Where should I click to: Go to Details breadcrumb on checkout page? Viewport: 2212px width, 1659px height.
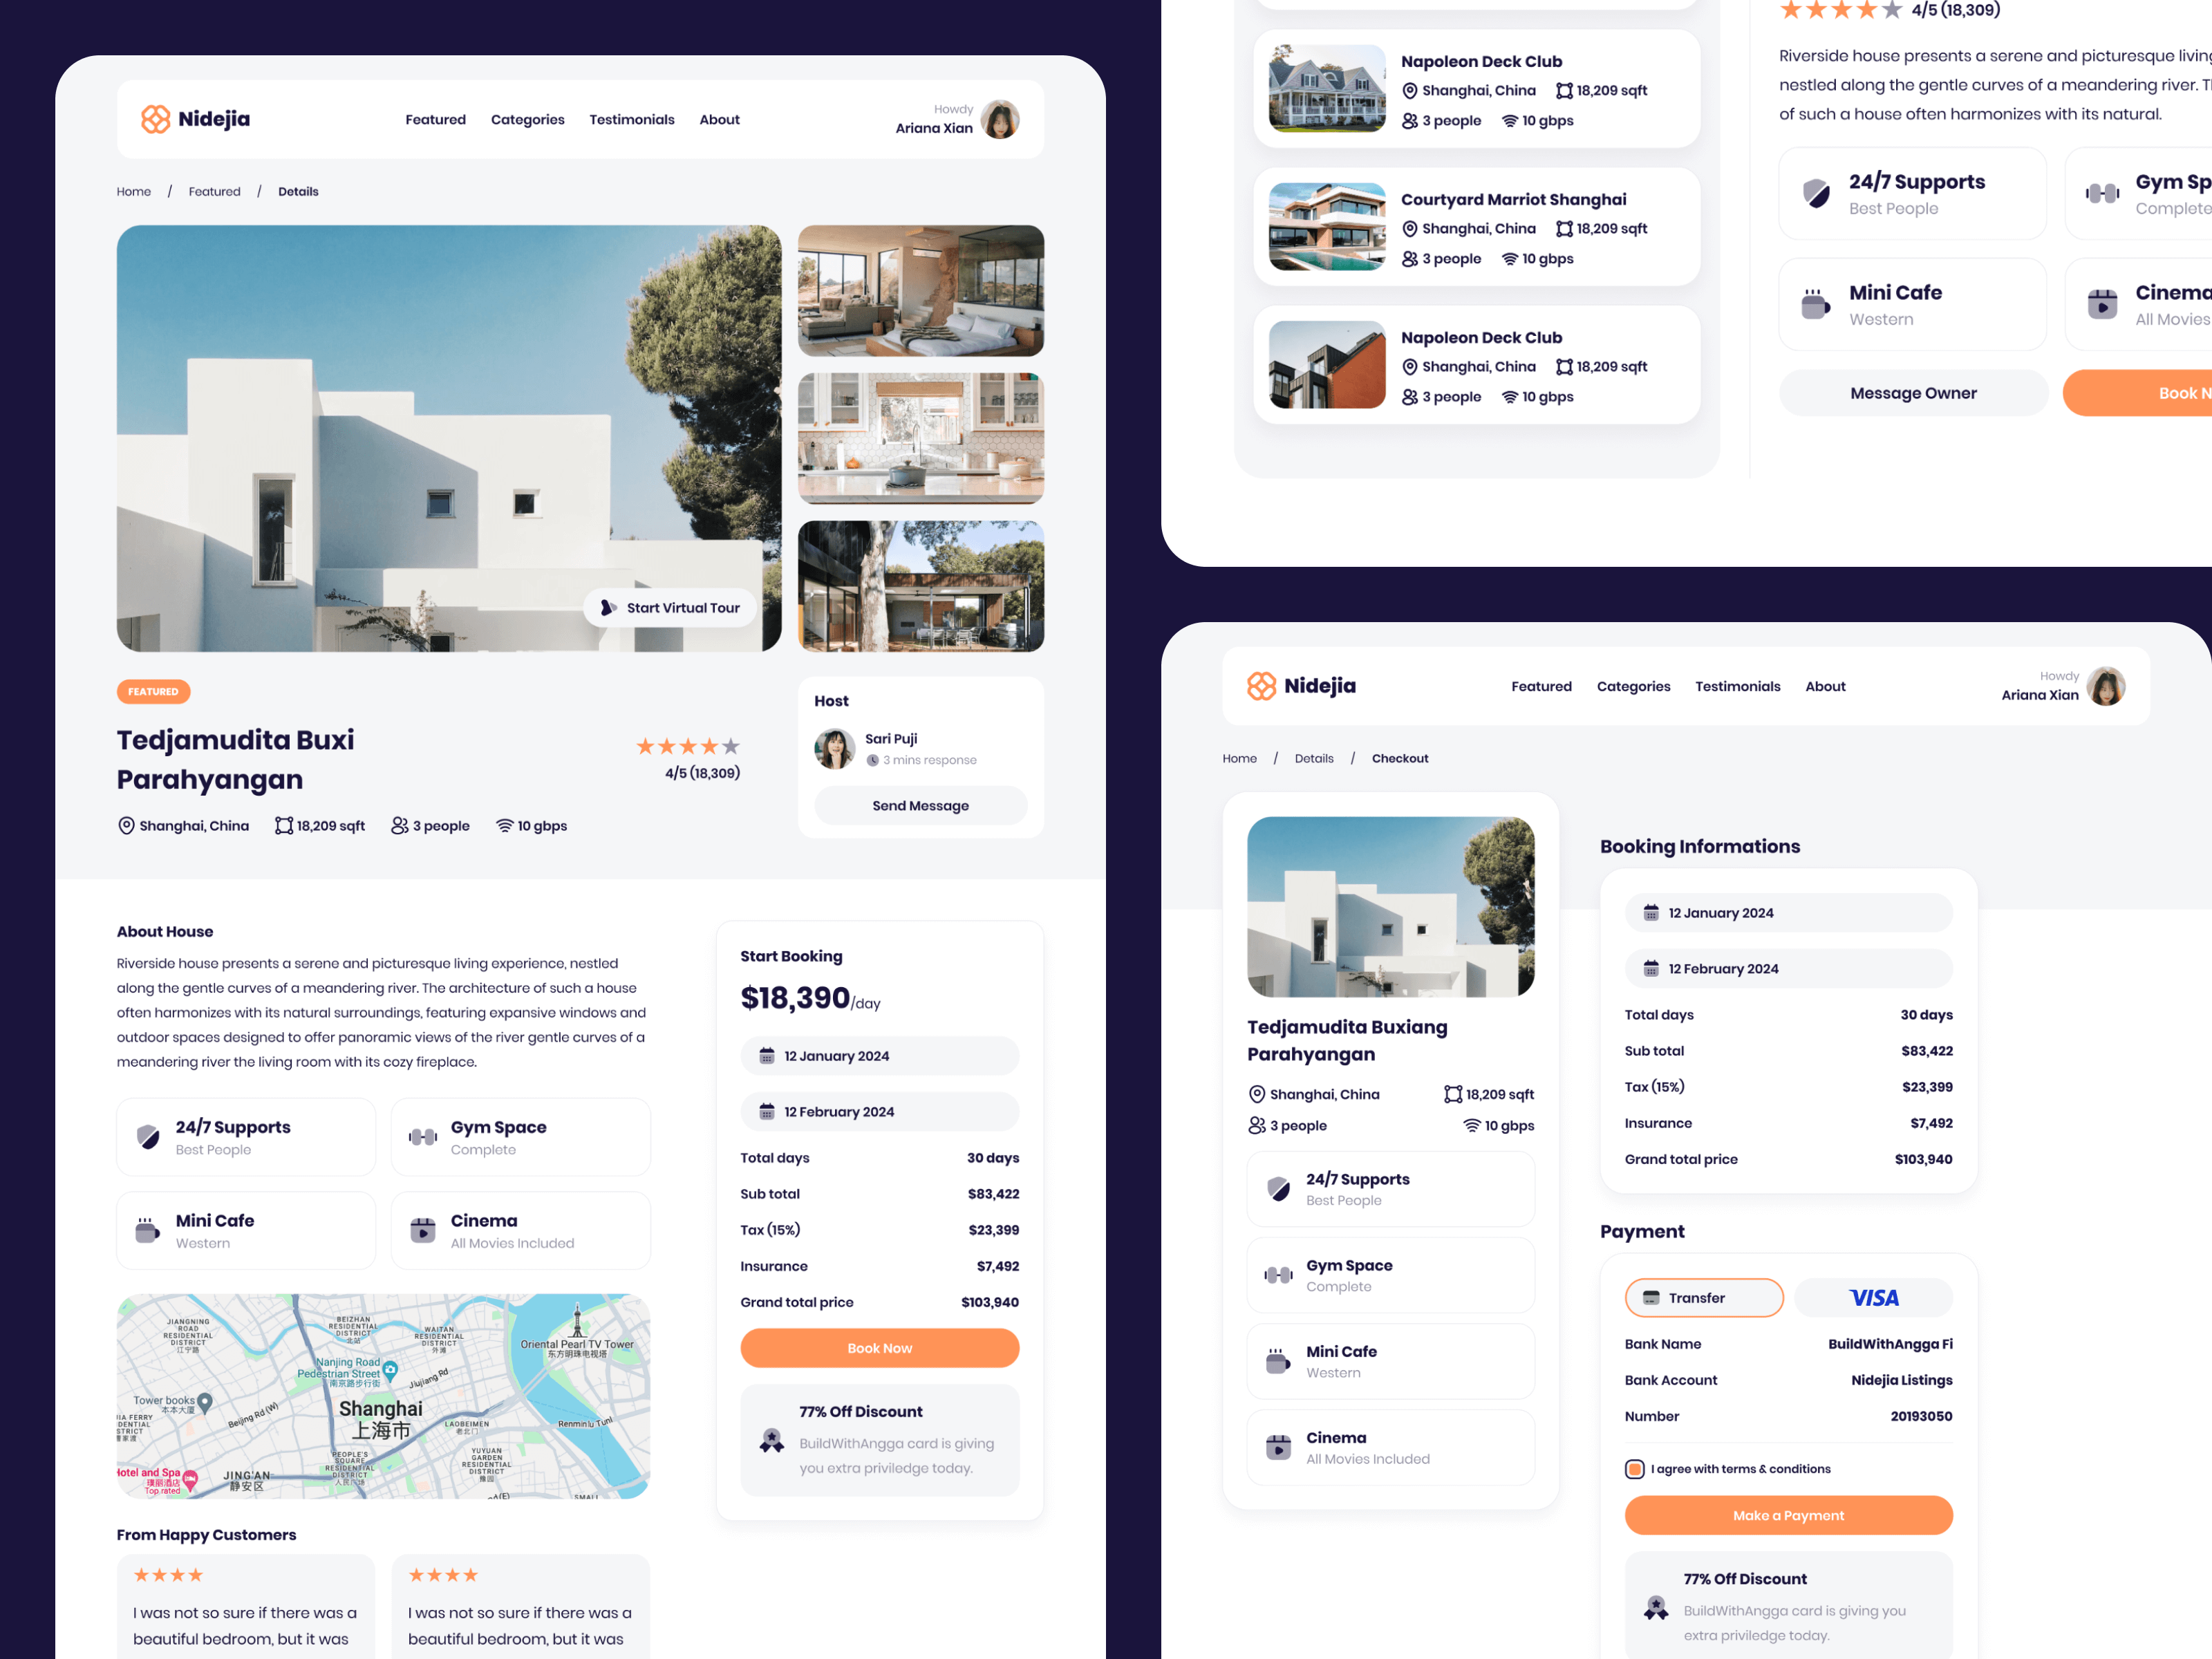1314,759
